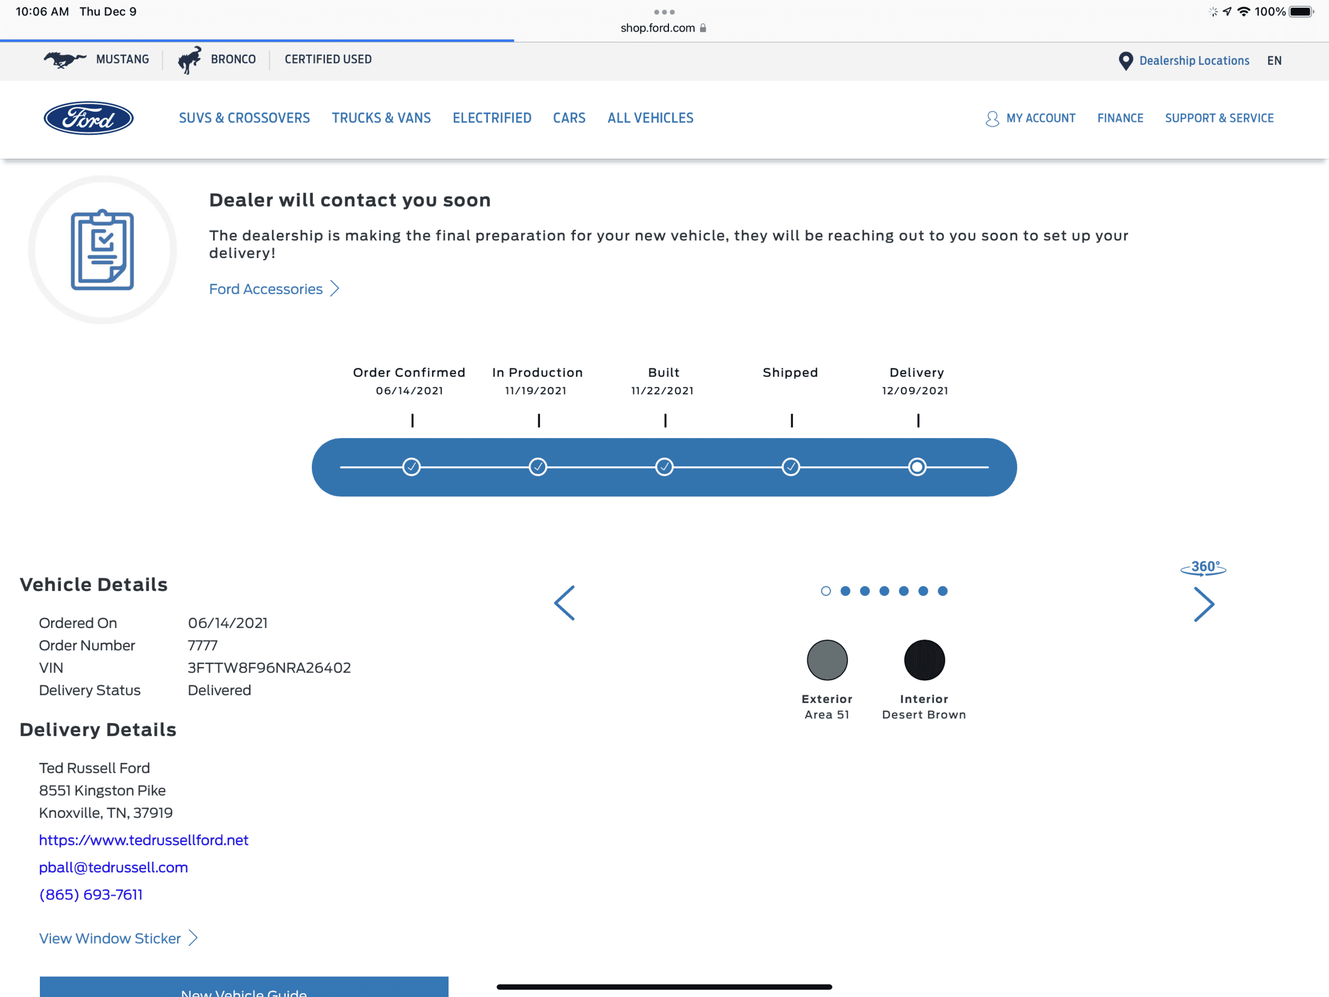Open SUVs & Crossovers menu
This screenshot has width=1329, height=997.
[x=245, y=118]
